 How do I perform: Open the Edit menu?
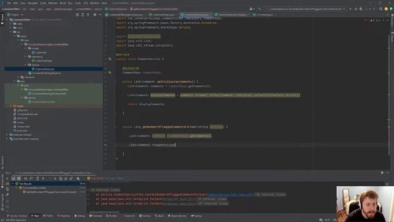(15, 3)
